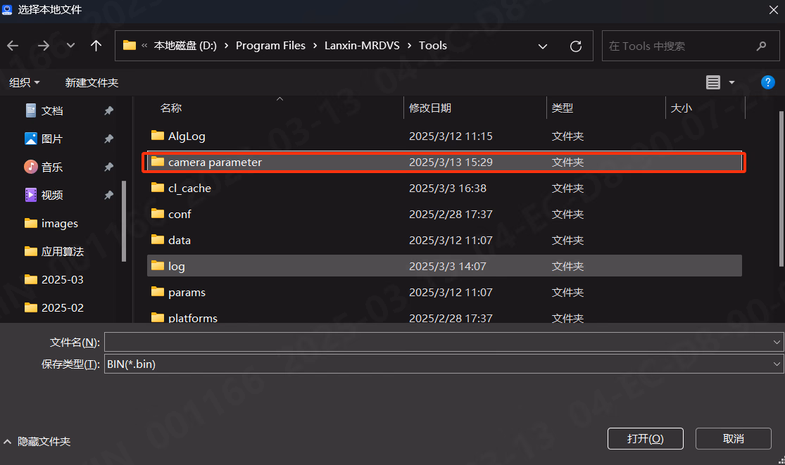Image resolution: width=785 pixels, height=465 pixels.
Task: Select images folder in sidebar
Action: [x=59, y=224]
